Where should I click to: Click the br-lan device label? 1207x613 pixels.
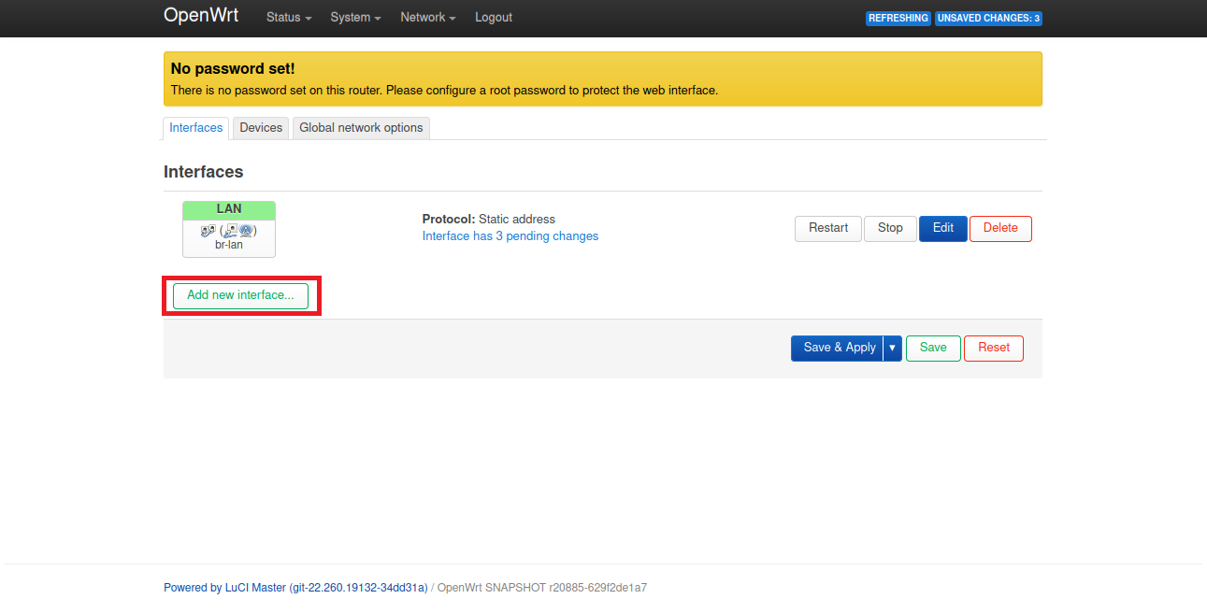(229, 245)
